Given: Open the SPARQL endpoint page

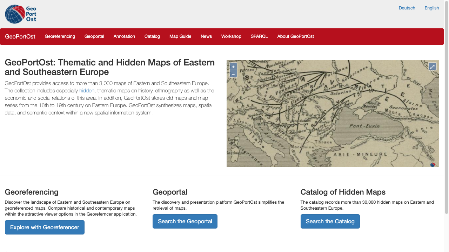Looking at the screenshot, I should coord(259,36).
